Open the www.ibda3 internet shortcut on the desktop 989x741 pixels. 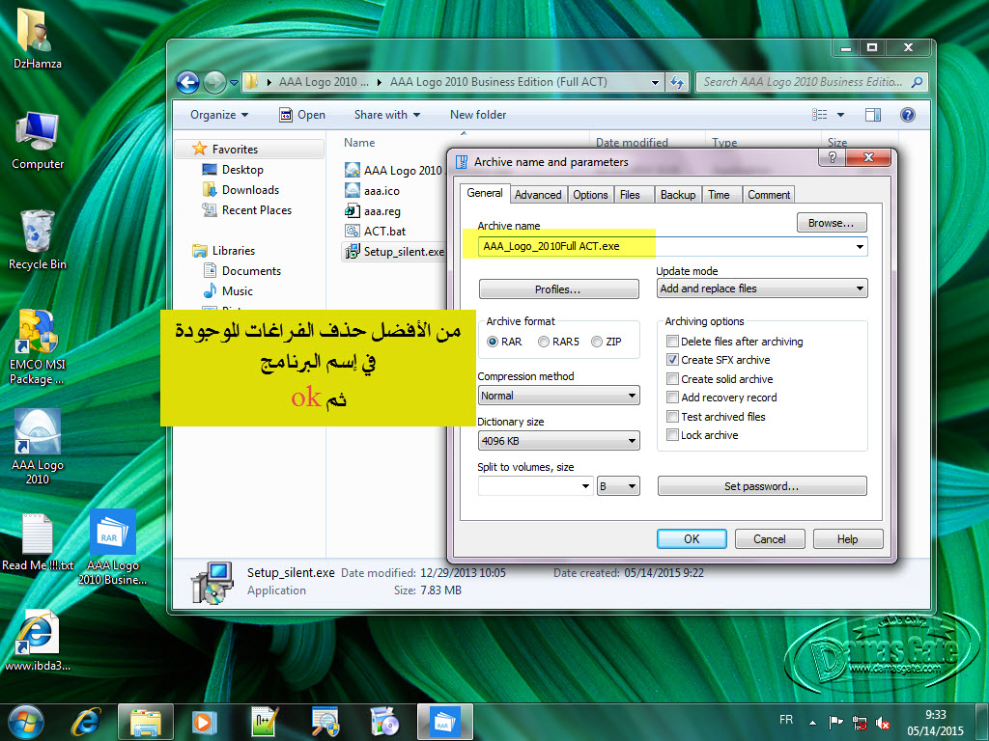[38, 641]
